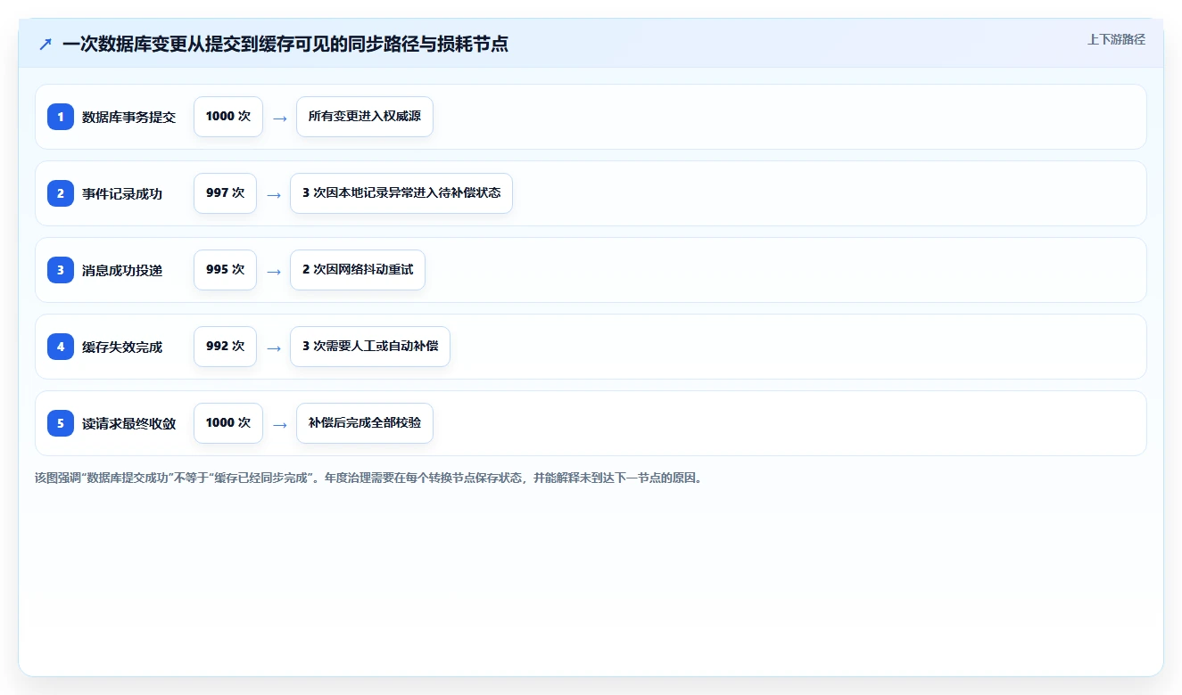Click the title 一次数据库变更从提交到缓存可见的同步路径与损耗节点
This screenshot has width=1182, height=695.
click(285, 44)
